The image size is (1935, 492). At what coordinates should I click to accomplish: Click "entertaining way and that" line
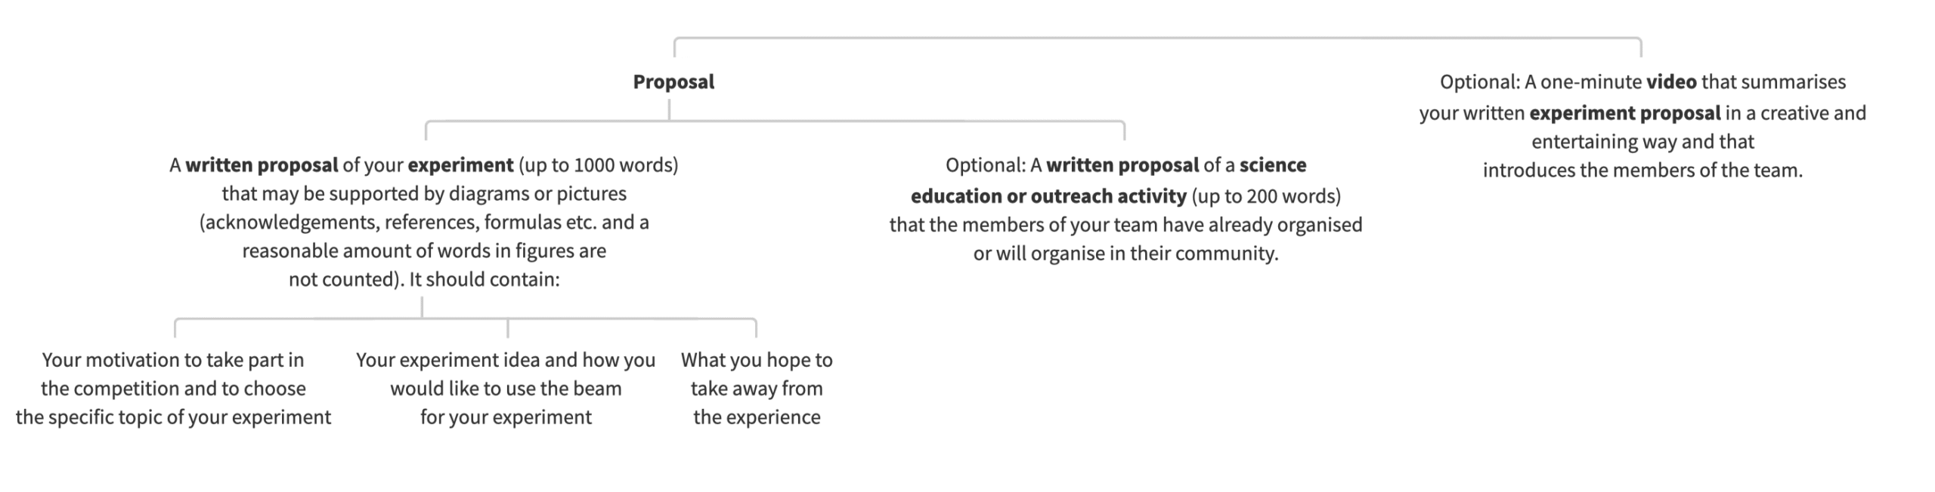click(1642, 142)
